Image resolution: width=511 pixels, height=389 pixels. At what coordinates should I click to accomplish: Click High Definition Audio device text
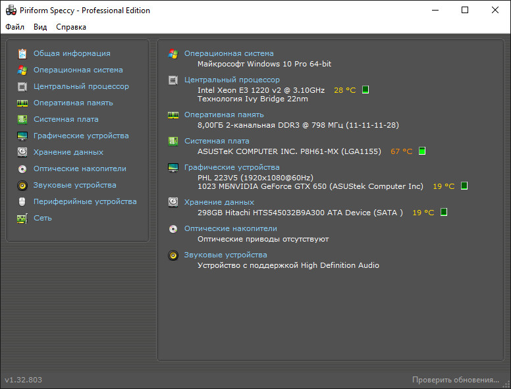[288, 265]
